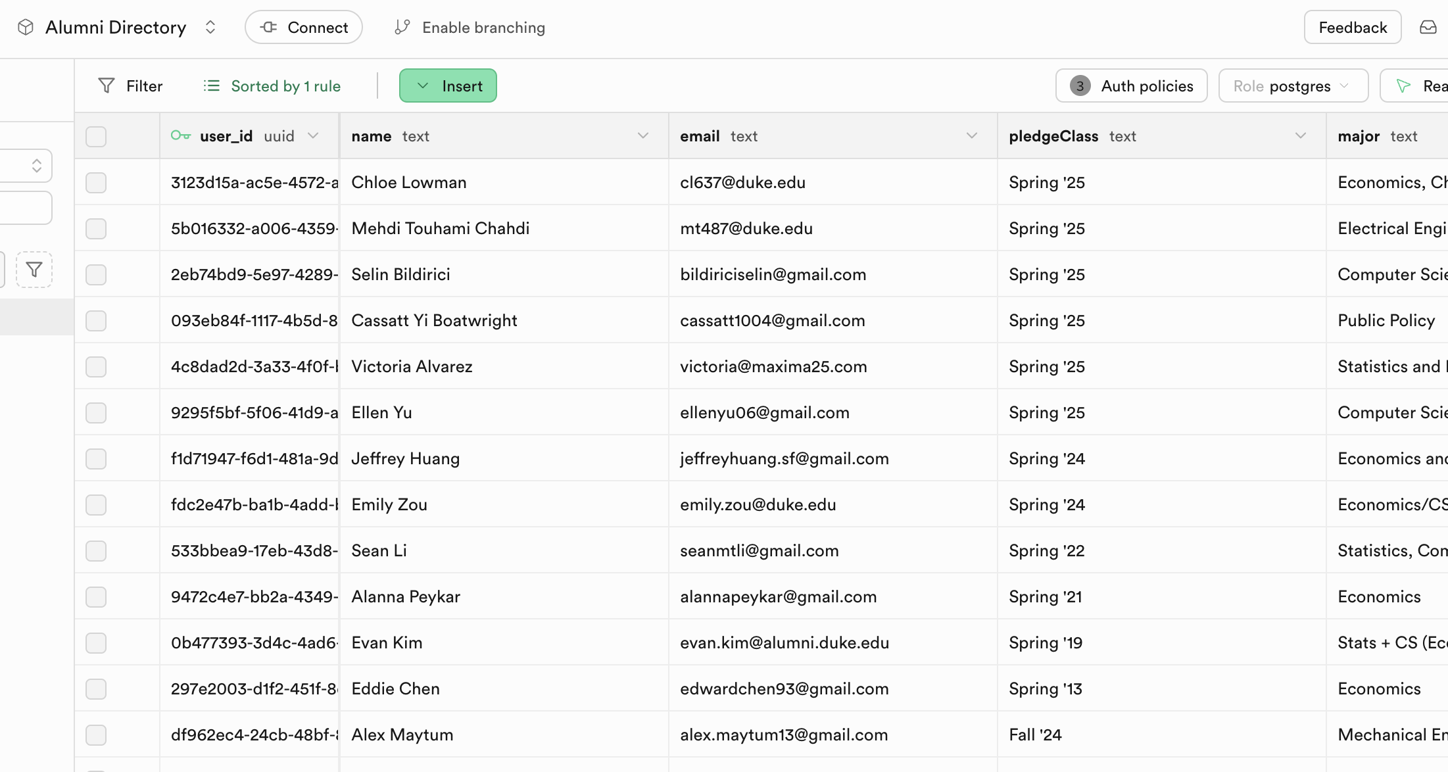Click the project cube icon beside Alumni Directory
The image size is (1448, 772).
26,27
